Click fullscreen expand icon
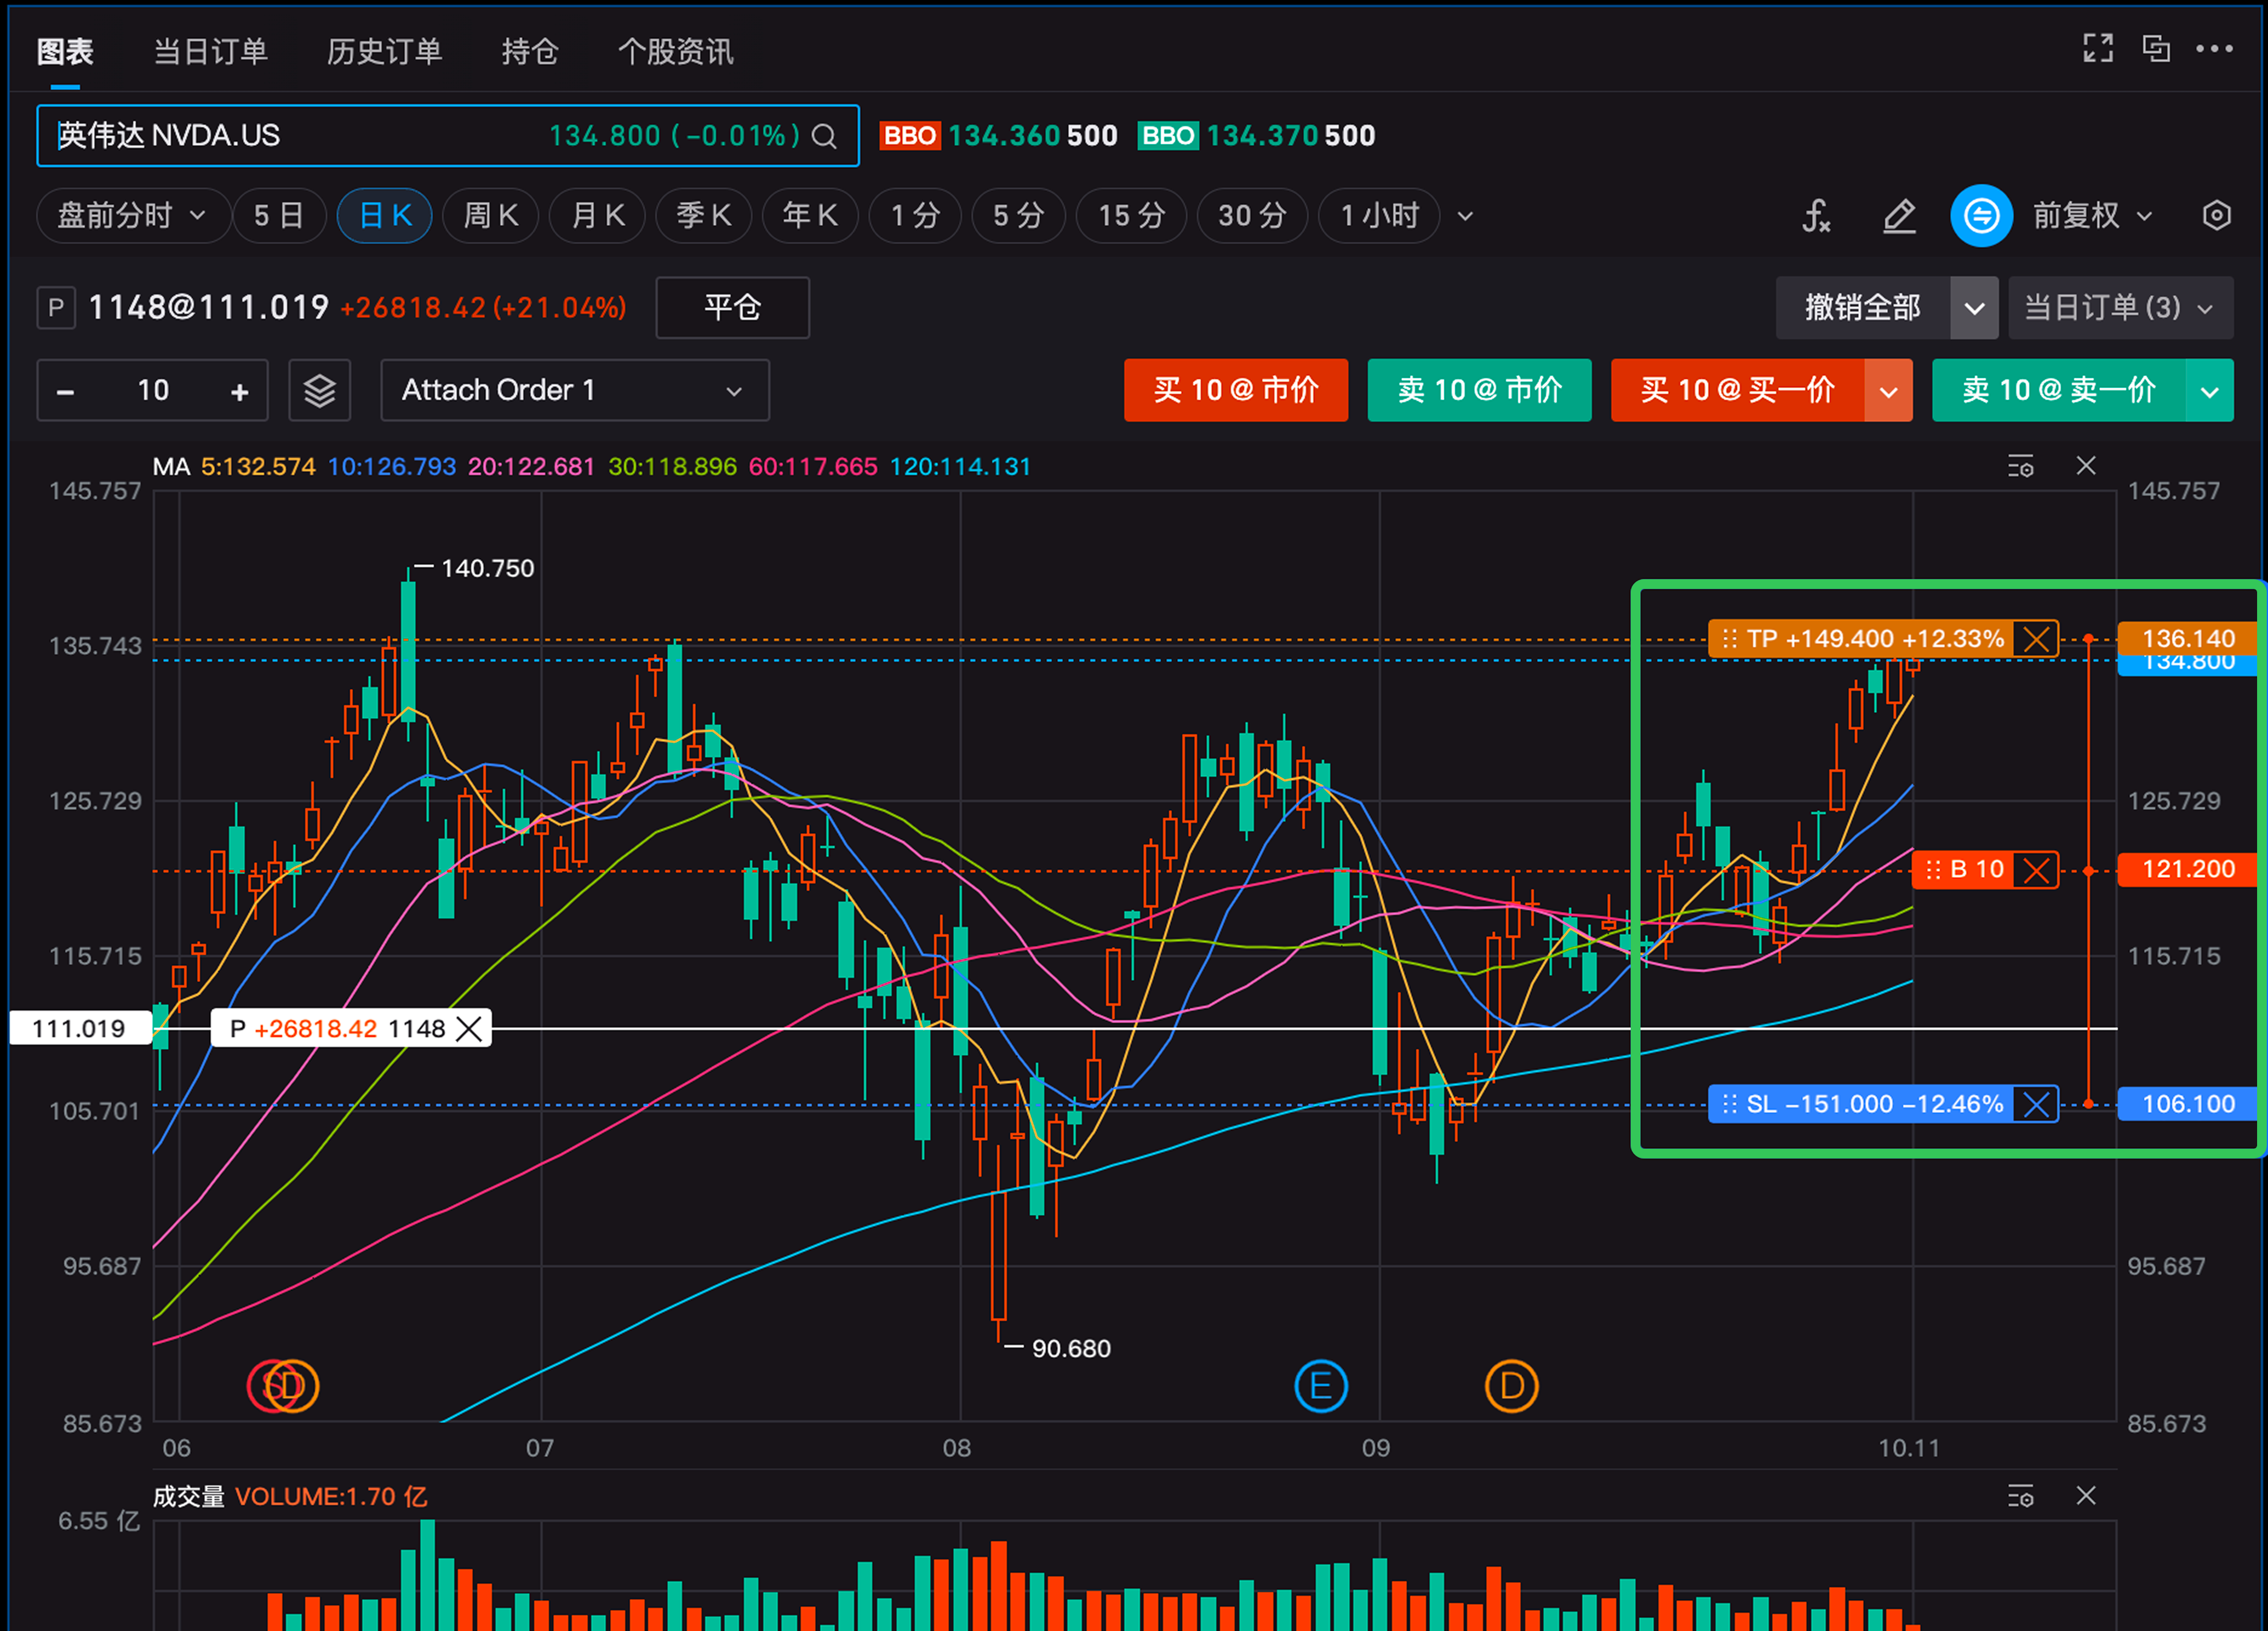 click(x=2097, y=48)
